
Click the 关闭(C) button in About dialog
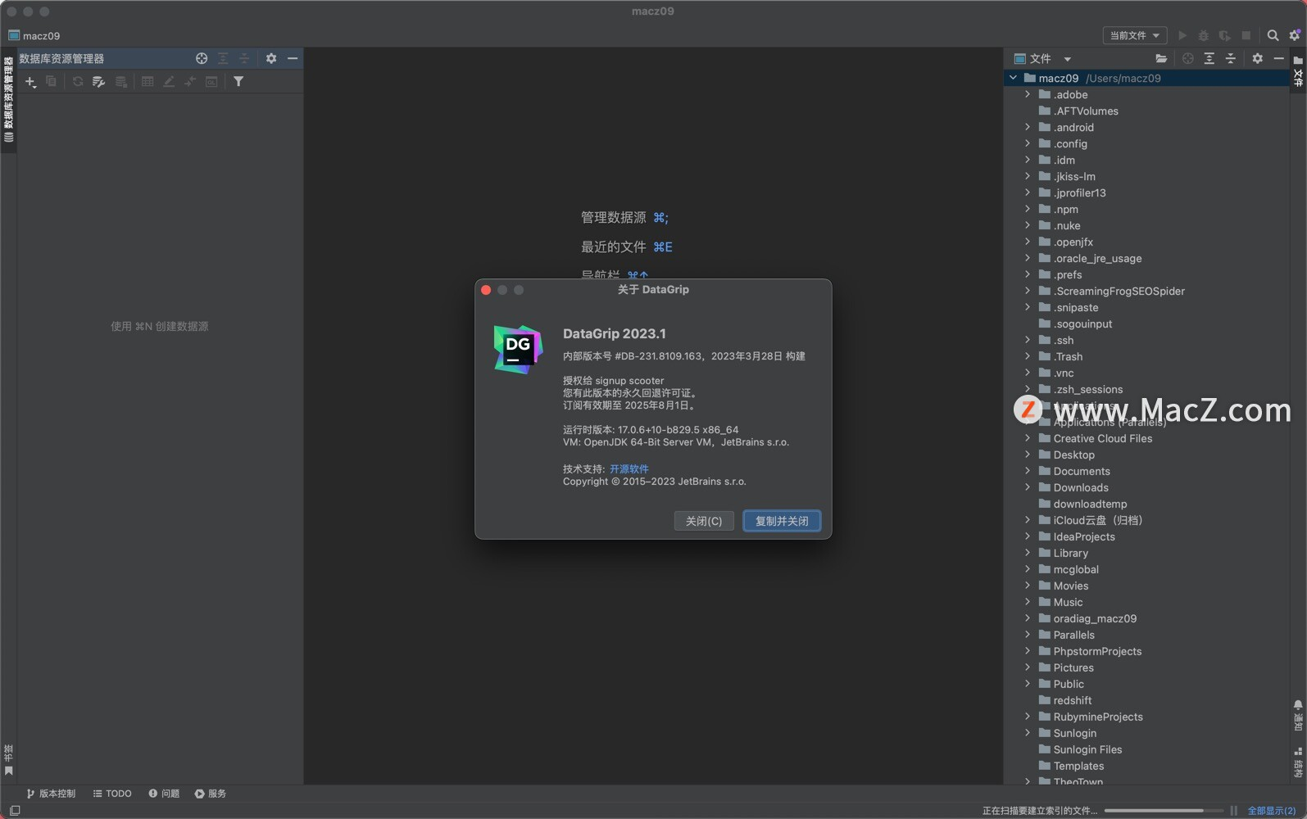(704, 521)
